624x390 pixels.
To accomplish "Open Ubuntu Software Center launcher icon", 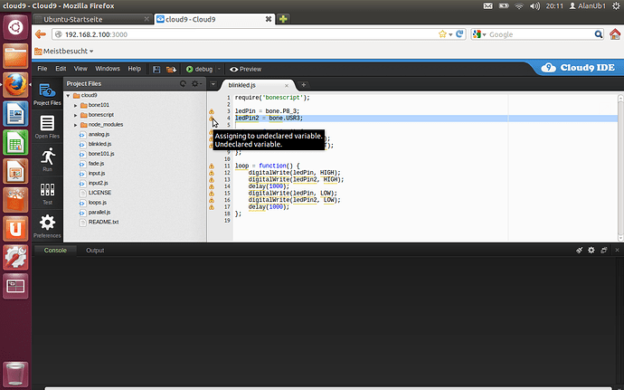I will pyautogui.click(x=15, y=200).
